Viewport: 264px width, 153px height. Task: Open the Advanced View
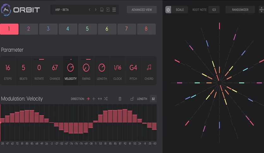(x=142, y=9)
